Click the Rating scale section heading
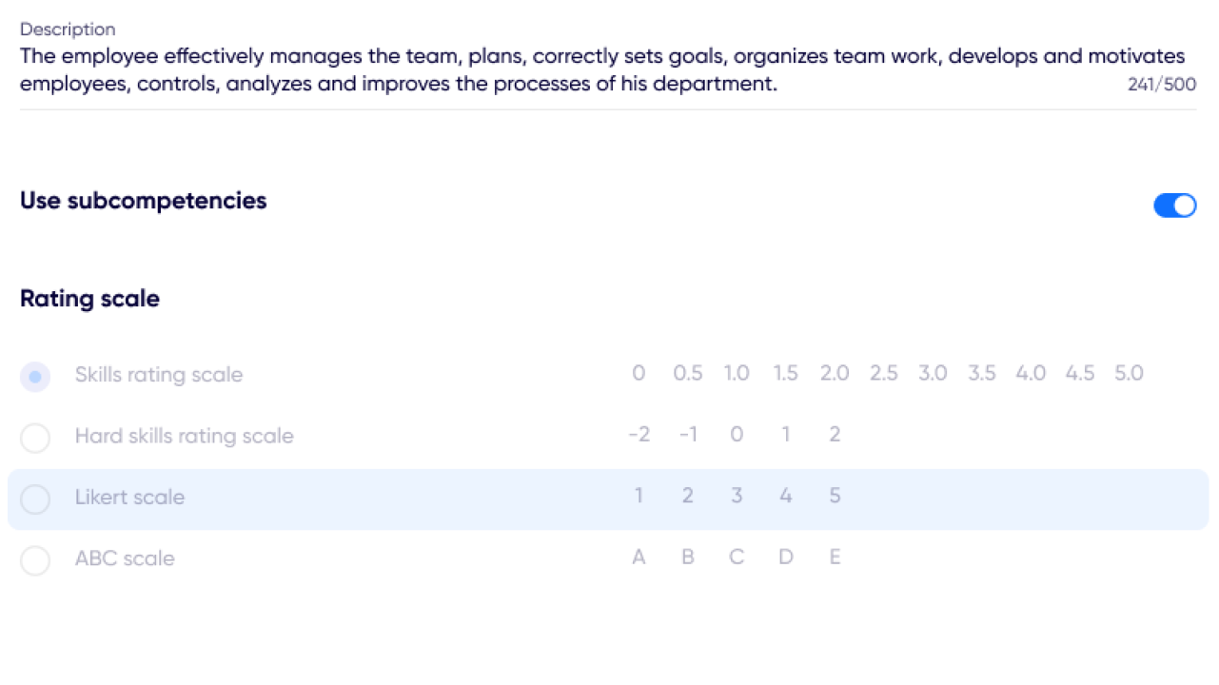This screenshot has width=1219, height=685. point(89,299)
